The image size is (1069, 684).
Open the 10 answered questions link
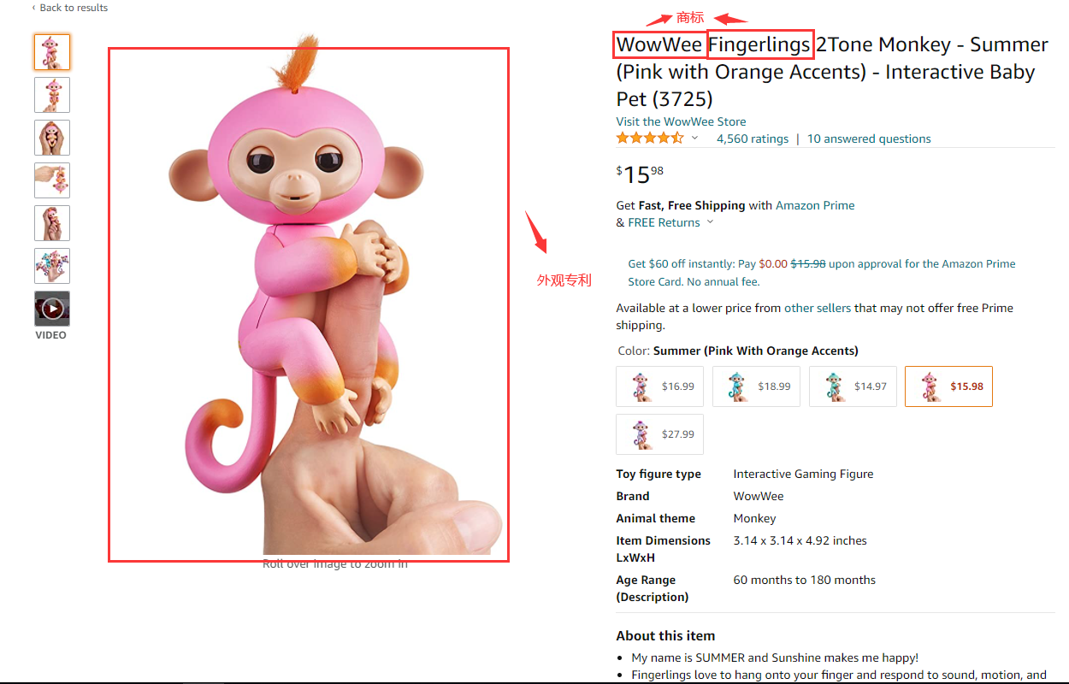coord(869,139)
